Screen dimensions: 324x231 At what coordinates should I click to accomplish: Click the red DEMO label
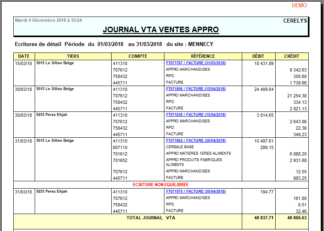[x=299, y=6]
